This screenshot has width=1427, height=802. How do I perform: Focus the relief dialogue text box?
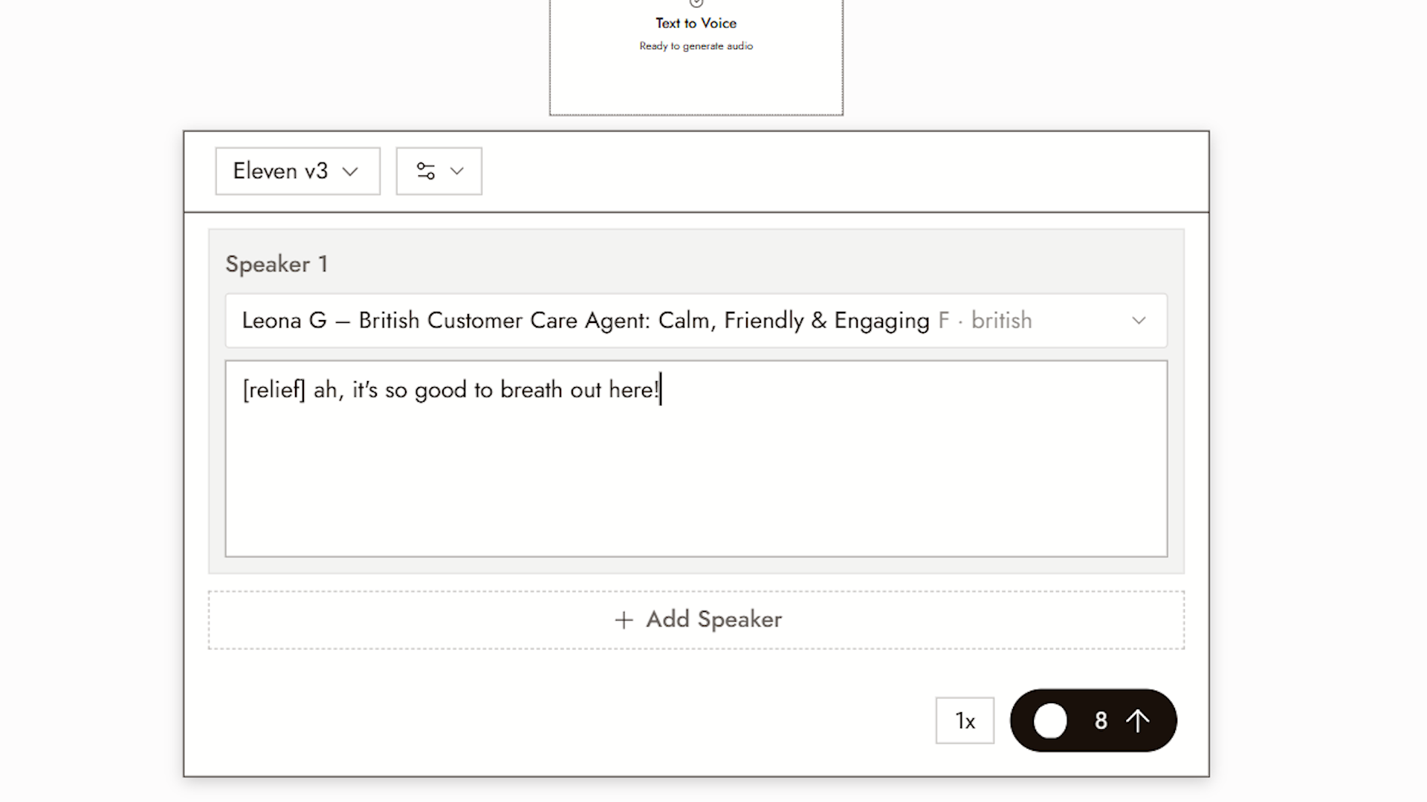(x=696, y=459)
